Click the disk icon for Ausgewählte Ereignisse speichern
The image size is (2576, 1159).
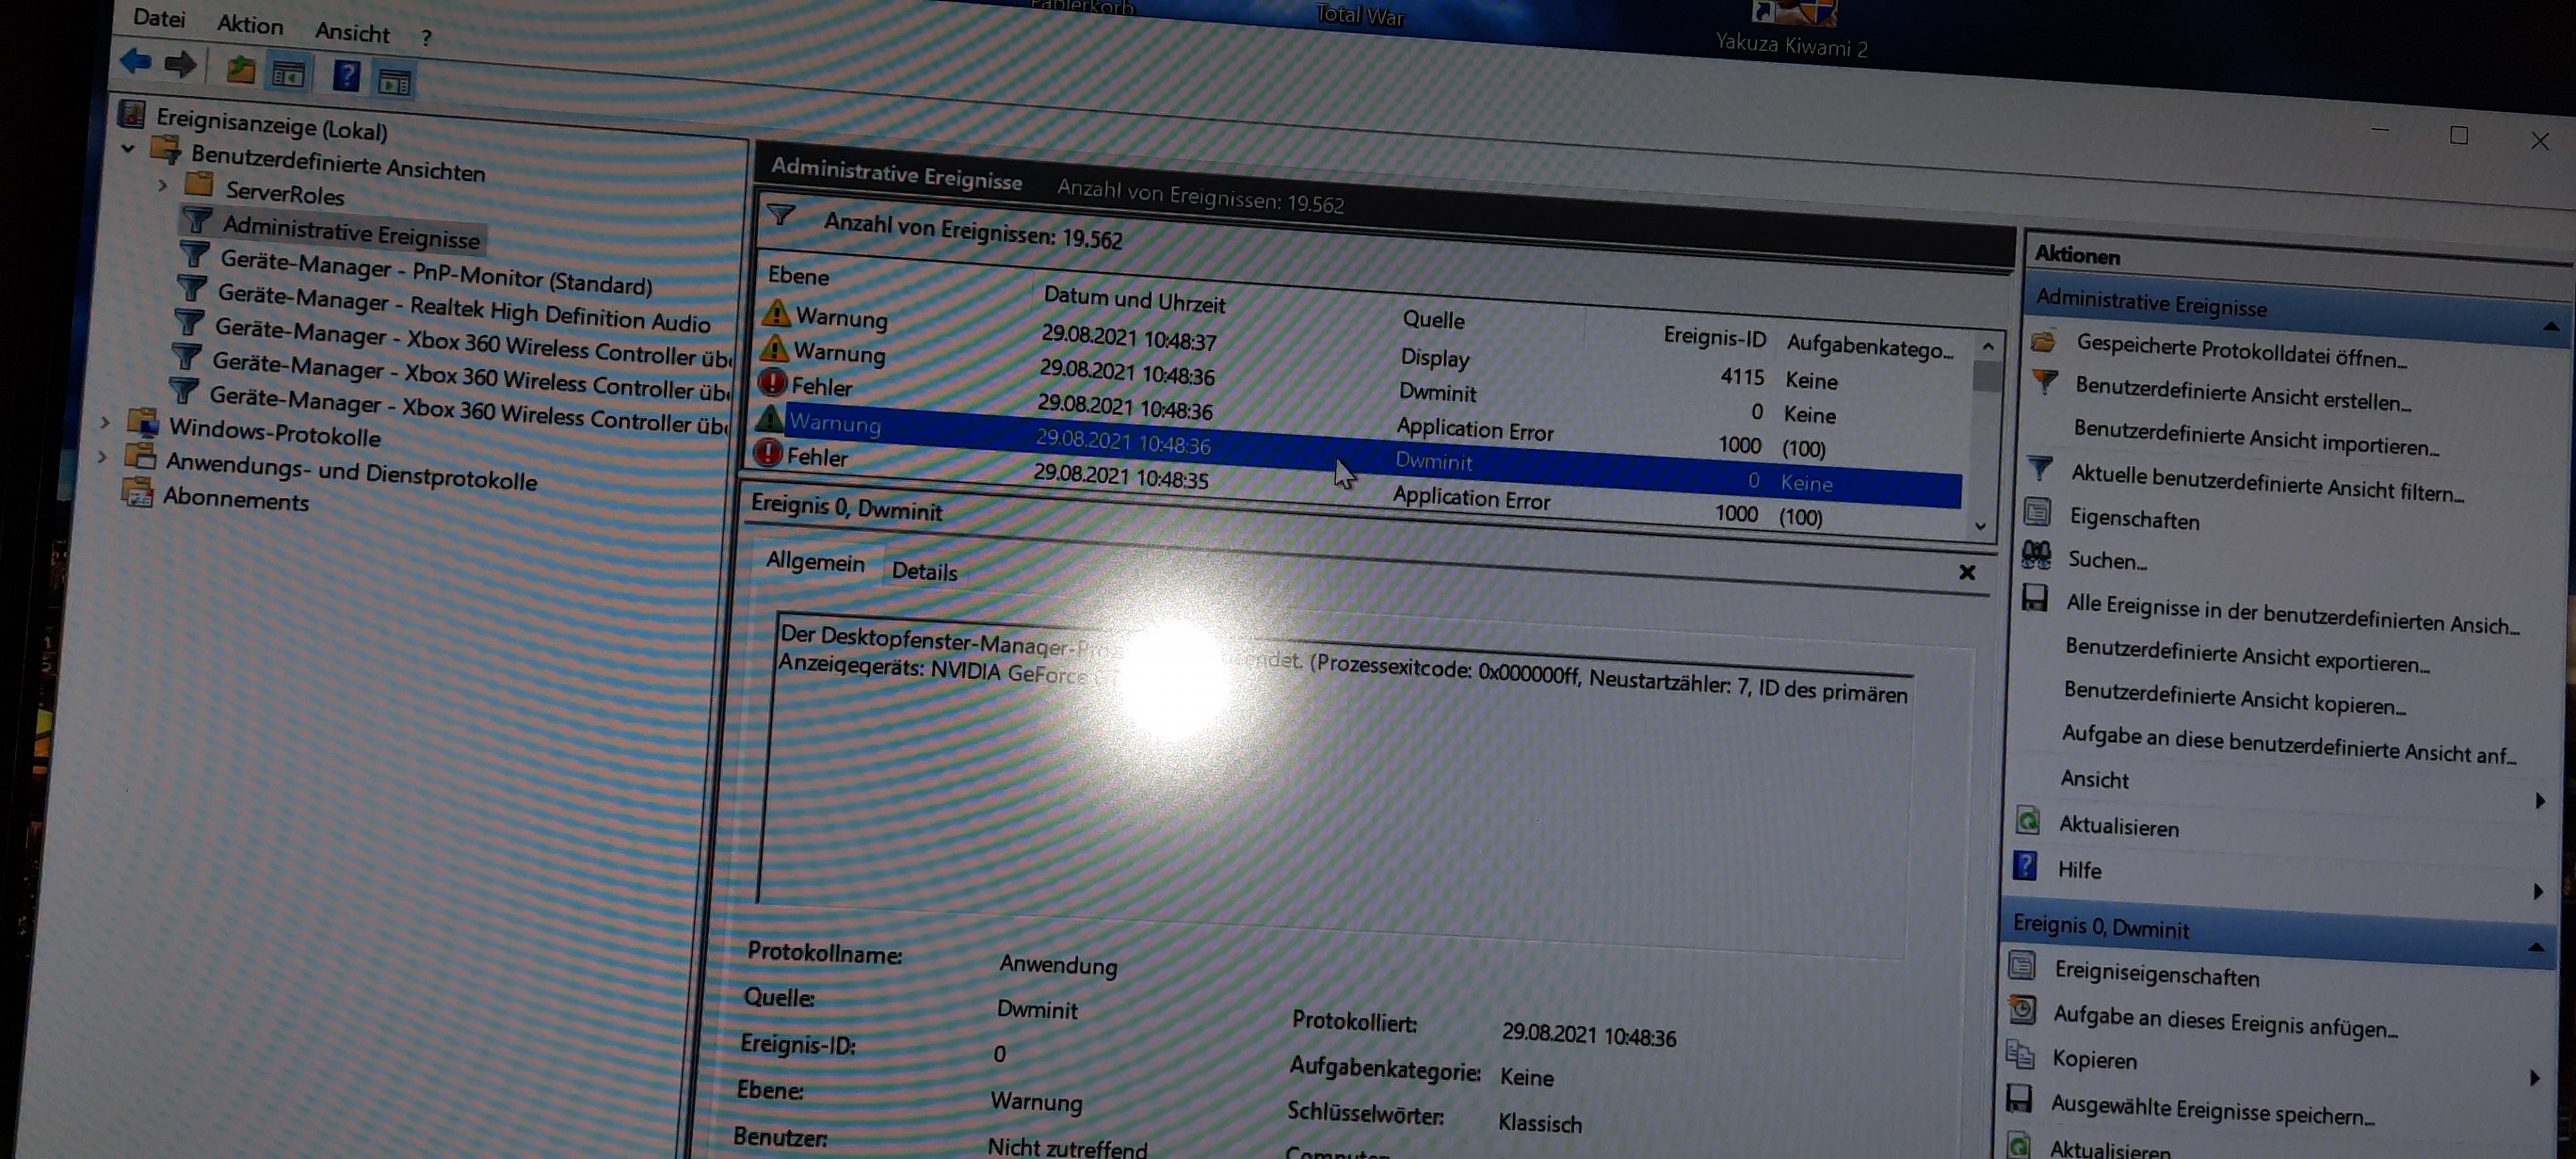(2019, 1099)
